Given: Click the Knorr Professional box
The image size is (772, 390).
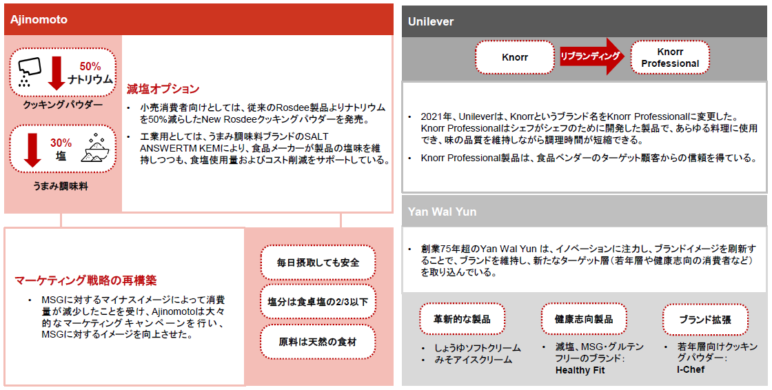Looking at the screenshot, I should (x=669, y=57).
